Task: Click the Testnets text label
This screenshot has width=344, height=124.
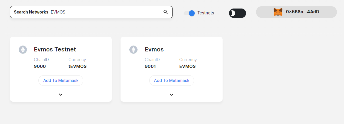Action: pos(206,13)
